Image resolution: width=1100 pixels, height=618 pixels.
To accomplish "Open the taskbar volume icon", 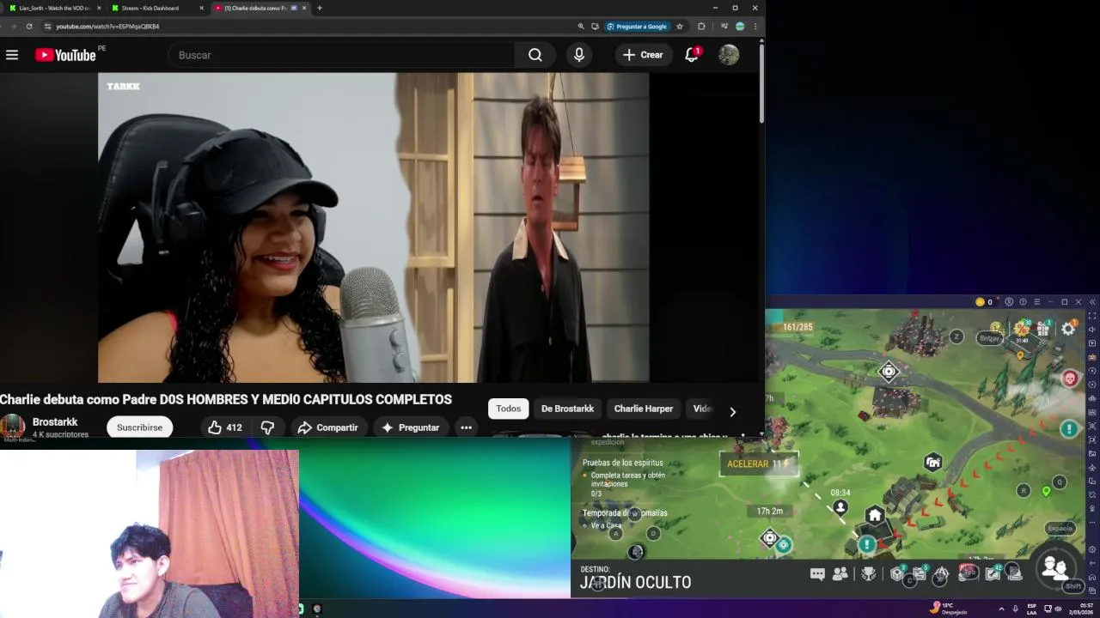I will [1058, 609].
